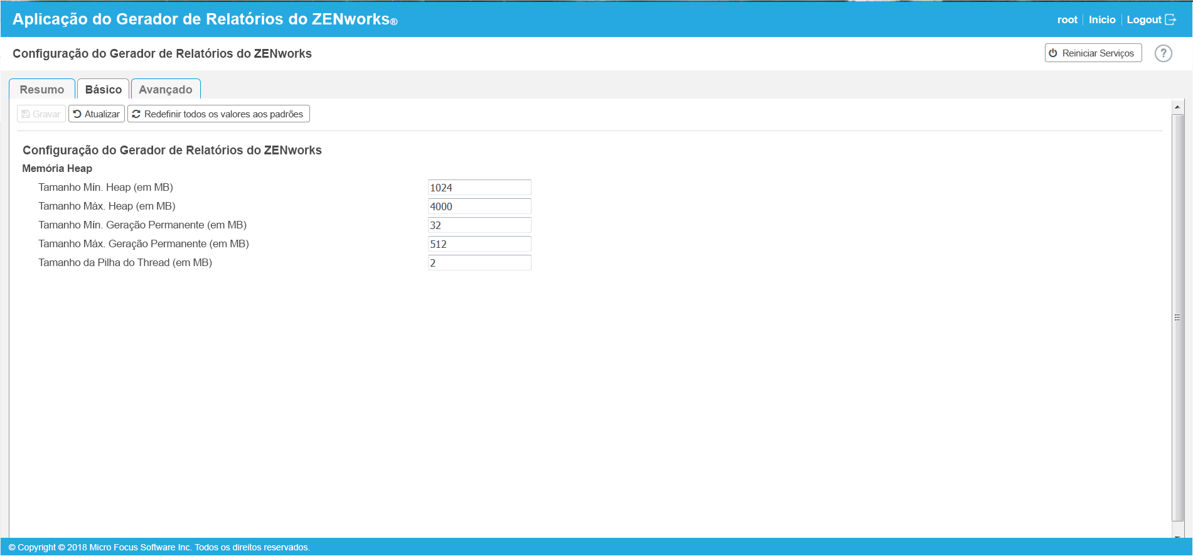
Task: Click the 'Memória Heap' section heading
Action: [x=57, y=168]
